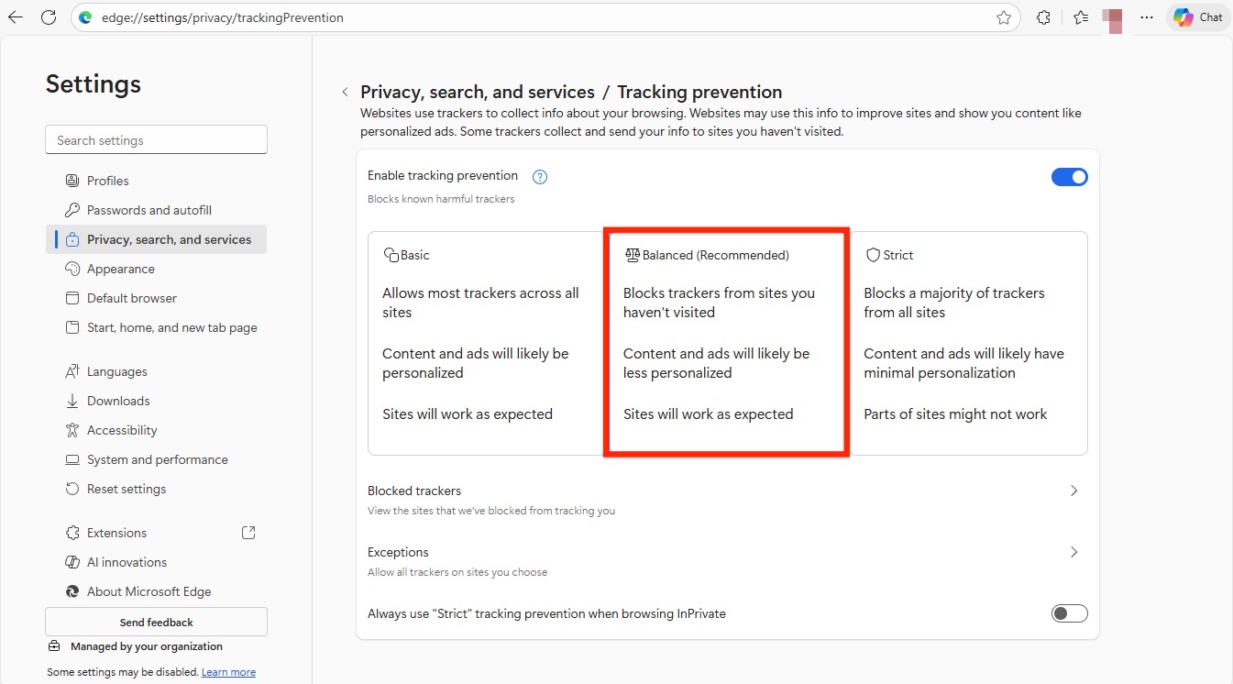Click the Edge logo in address bar
The height and width of the screenshot is (684, 1233).
(85, 17)
